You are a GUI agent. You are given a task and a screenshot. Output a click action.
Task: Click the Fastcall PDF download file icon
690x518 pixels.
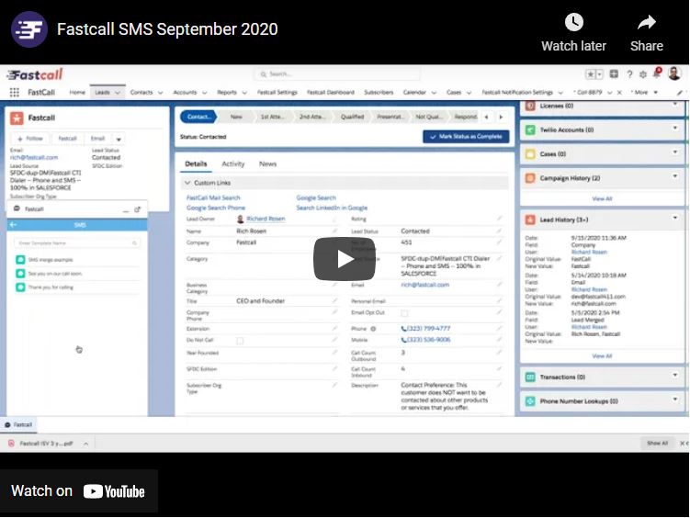11,444
